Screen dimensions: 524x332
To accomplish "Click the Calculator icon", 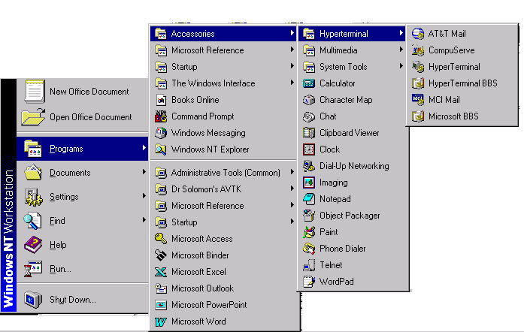I will pyautogui.click(x=309, y=83).
